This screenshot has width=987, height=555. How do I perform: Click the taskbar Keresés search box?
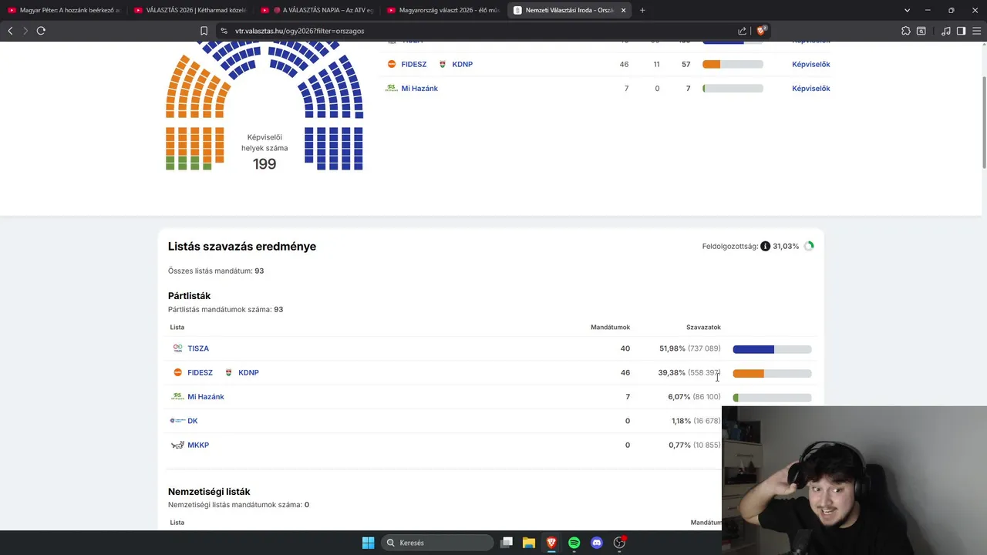437,543
